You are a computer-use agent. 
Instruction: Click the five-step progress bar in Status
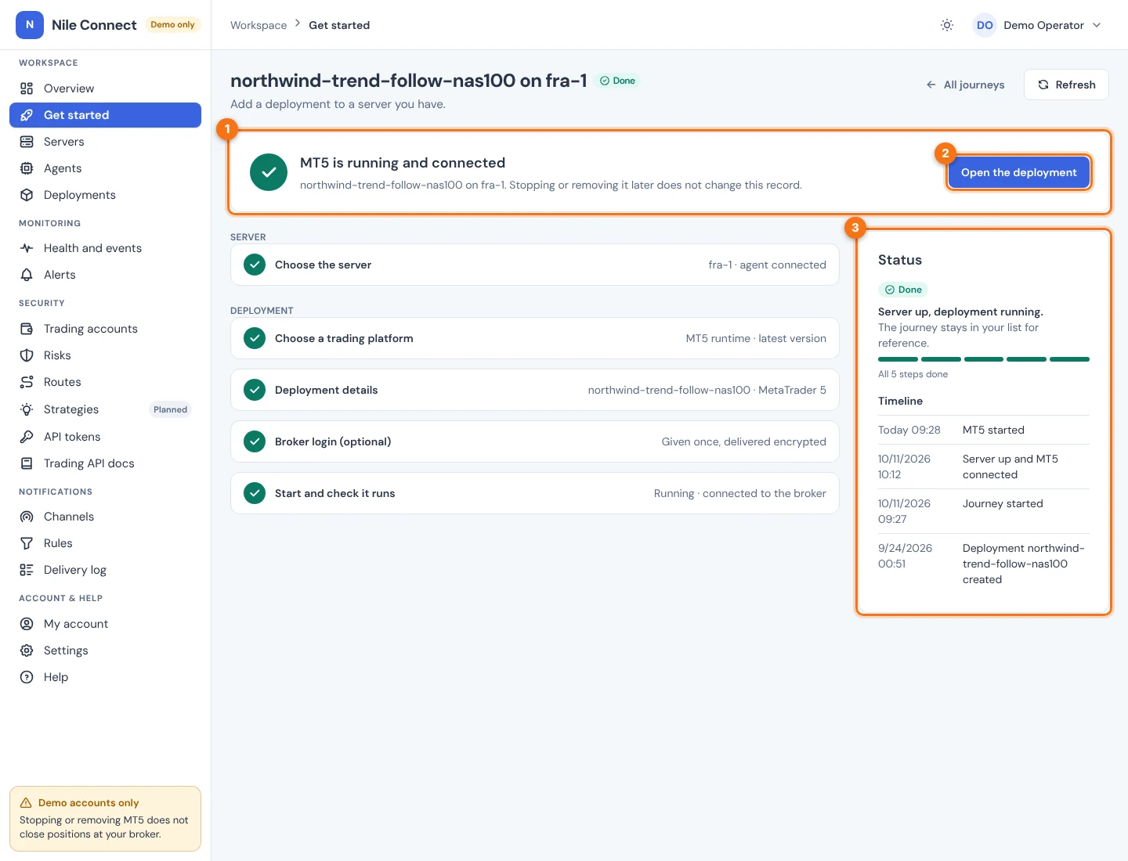[x=984, y=359]
